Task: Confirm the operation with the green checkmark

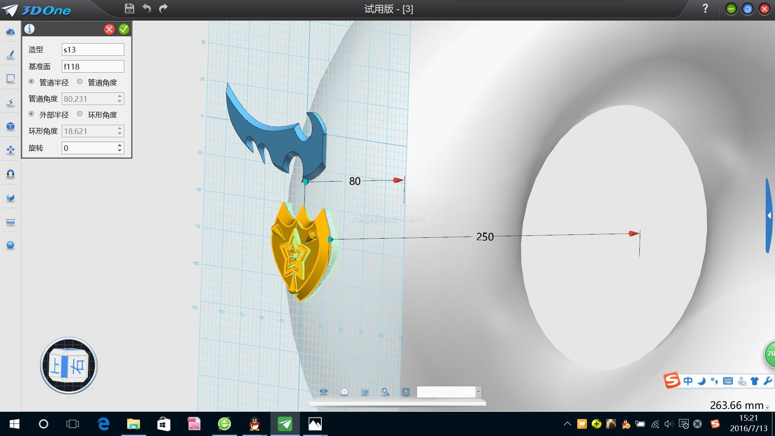Action: 124,29
